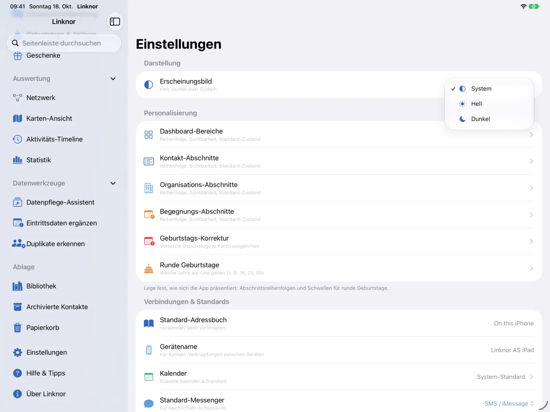Collapse the Auswertung sidebar section
This screenshot has width=550, height=412.
click(113, 78)
